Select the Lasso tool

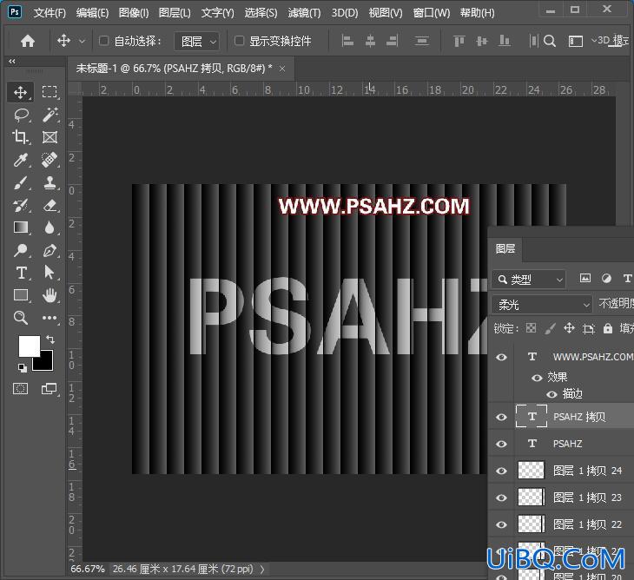(21, 115)
